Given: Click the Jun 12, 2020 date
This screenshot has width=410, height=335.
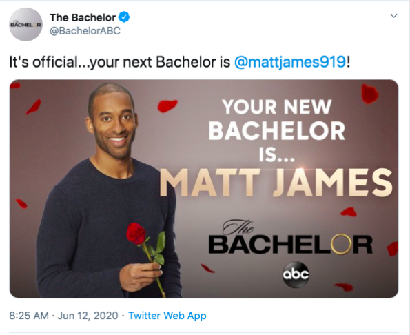Looking at the screenshot, I should (x=88, y=316).
